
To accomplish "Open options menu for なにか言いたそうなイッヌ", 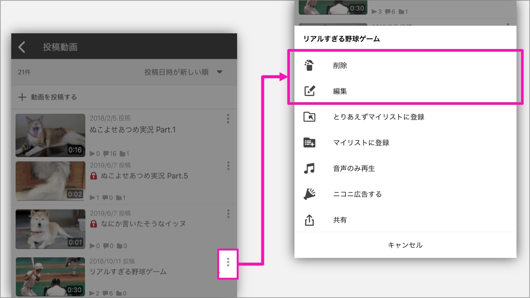I will (x=228, y=214).
